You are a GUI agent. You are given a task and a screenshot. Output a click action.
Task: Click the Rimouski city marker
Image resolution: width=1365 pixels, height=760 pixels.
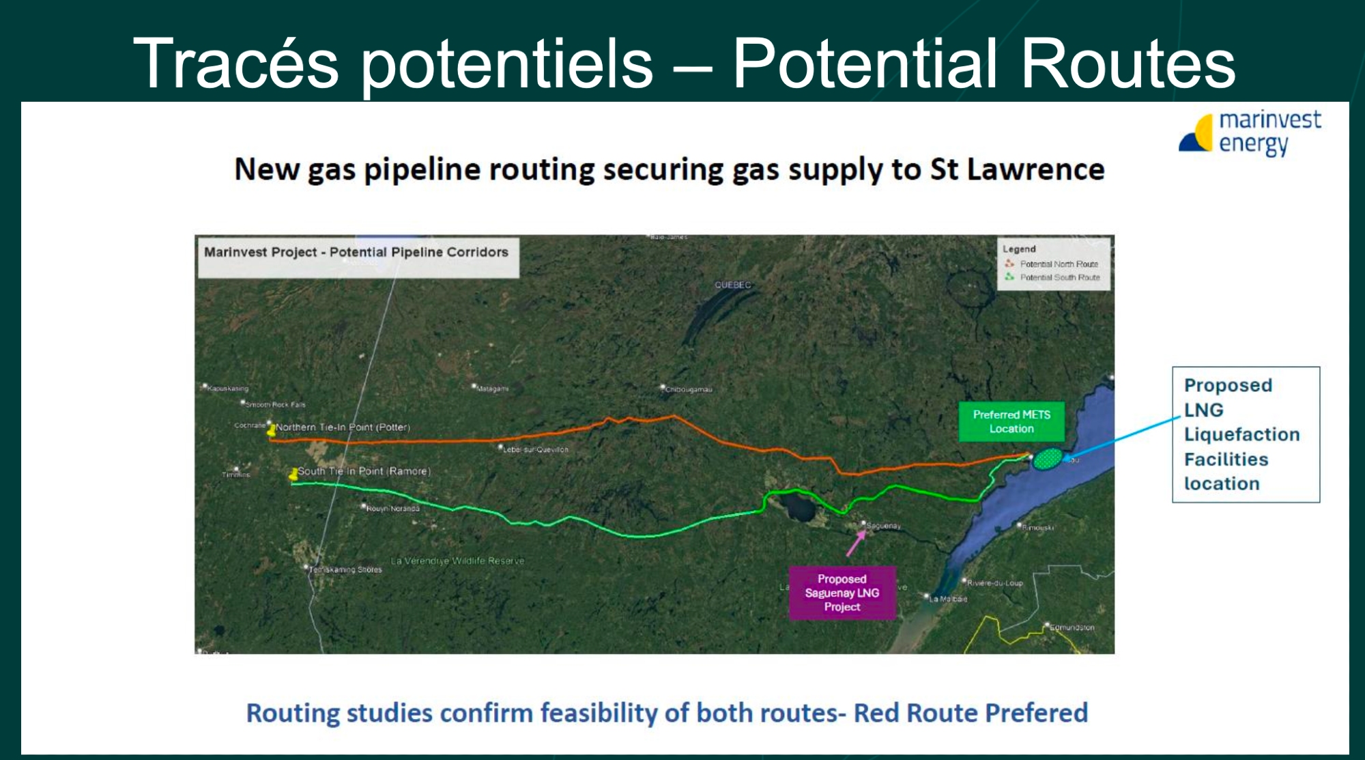point(1020,525)
